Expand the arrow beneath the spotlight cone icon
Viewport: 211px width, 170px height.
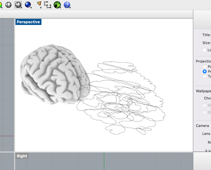(x=41, y=7)
